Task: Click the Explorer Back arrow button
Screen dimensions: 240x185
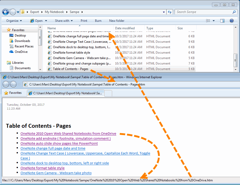Action: click(6, 12)
